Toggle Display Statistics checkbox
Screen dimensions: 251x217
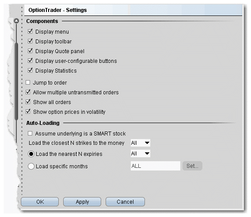point(30,70)
